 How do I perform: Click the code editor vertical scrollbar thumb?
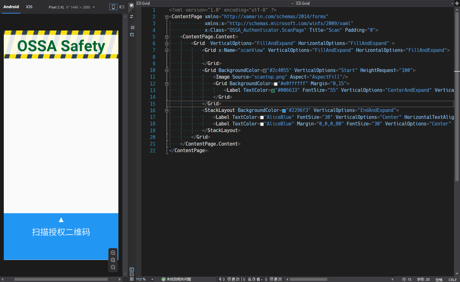tap(457, 97)
